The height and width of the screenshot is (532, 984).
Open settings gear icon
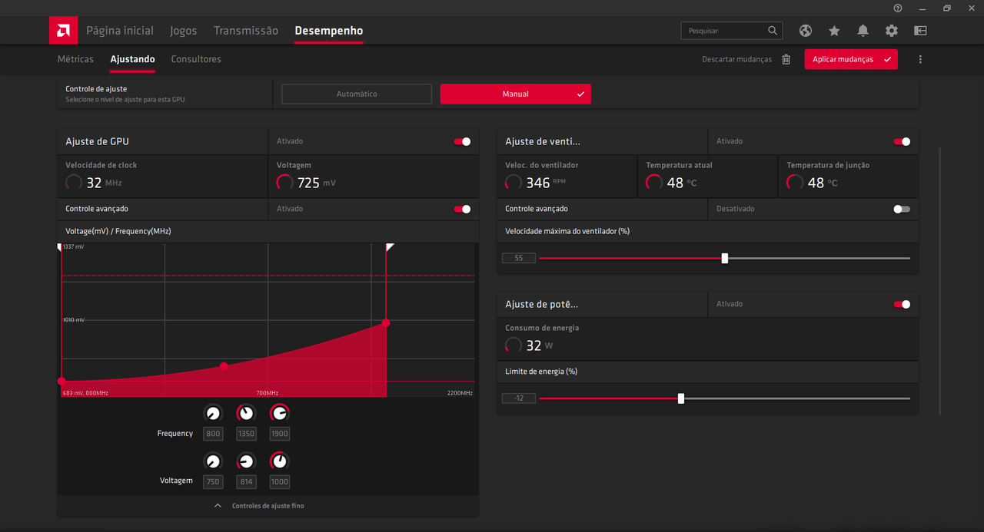point(892,31)
